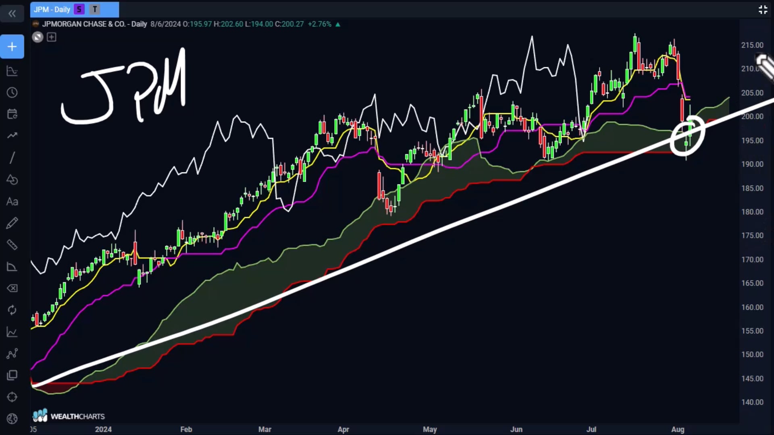Click the +2.76% change value
Image resolution: width=774 pixels, height=435 pixels.
coord(320,24)
